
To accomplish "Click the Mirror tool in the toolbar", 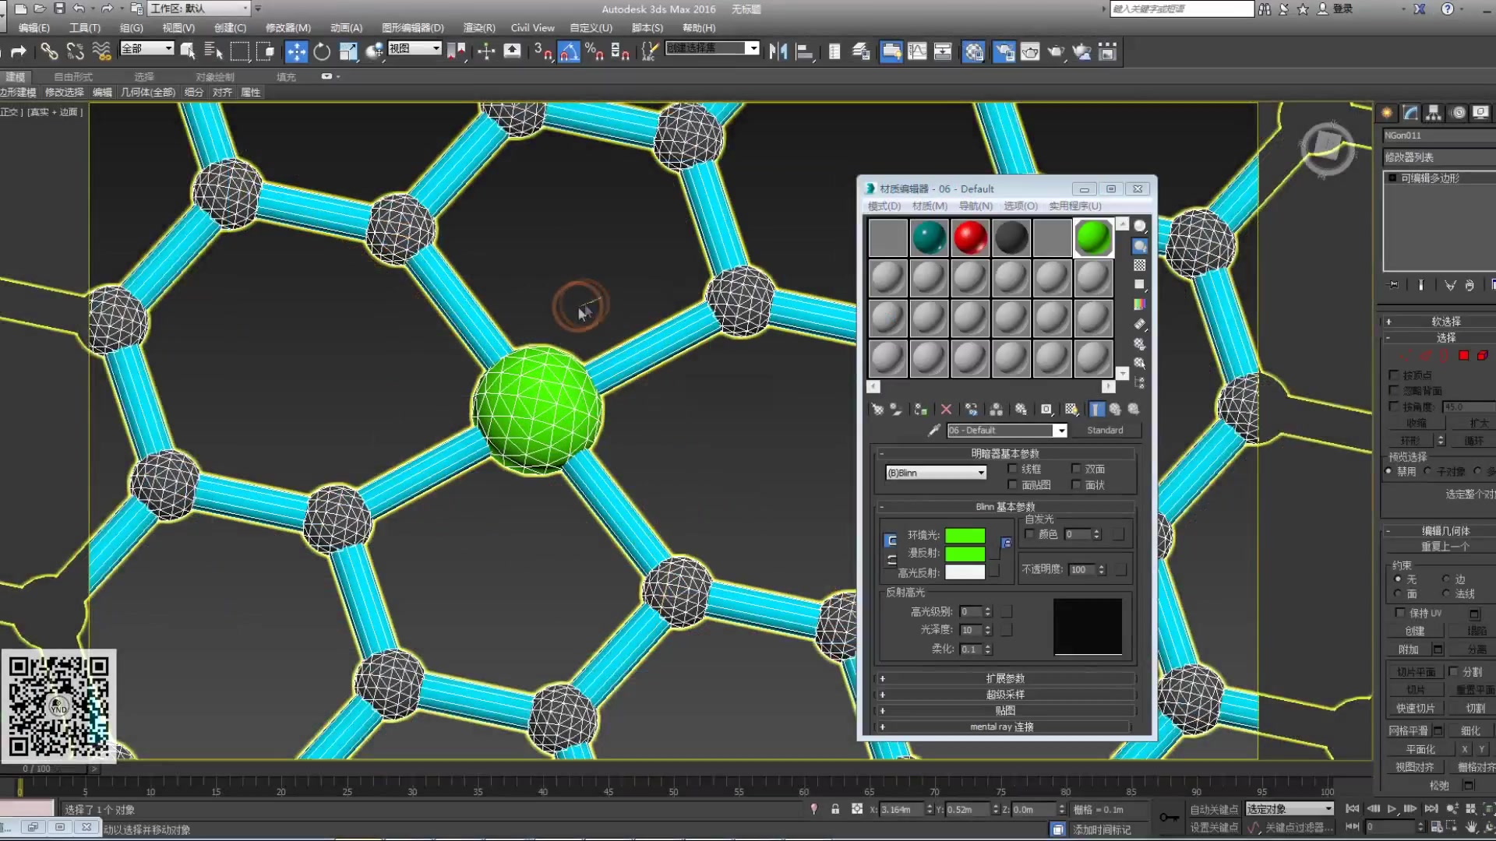I will tap(778, 52).
